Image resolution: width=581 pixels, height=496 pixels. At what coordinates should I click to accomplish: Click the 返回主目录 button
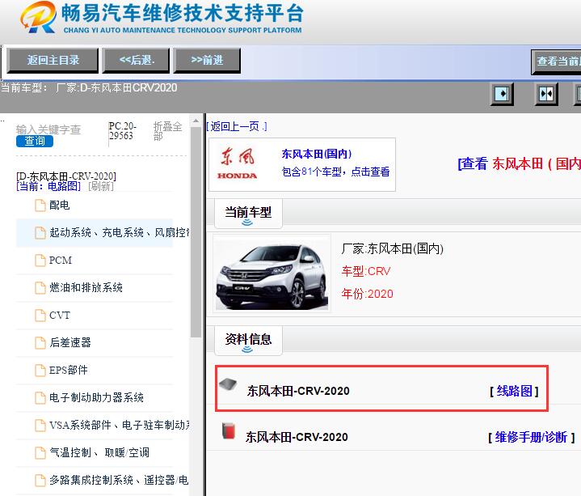[x=53, y=60]
